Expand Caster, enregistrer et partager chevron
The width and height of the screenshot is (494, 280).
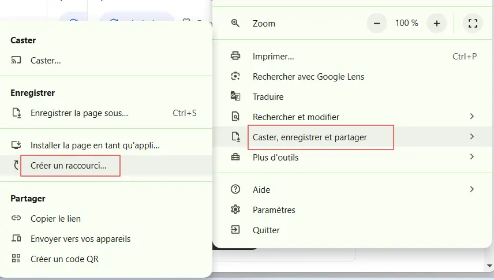click(x=471, y=136)
